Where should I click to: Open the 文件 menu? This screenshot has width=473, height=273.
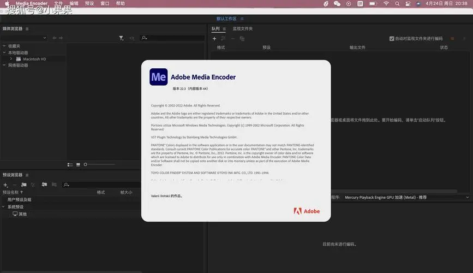click(58, 3)
